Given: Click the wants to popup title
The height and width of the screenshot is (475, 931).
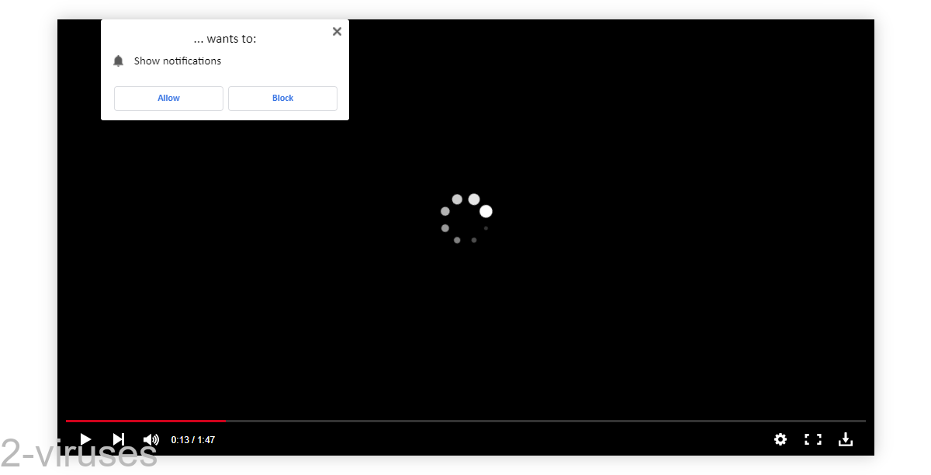Looking at the screenshot, I should (x=224, y=38).
